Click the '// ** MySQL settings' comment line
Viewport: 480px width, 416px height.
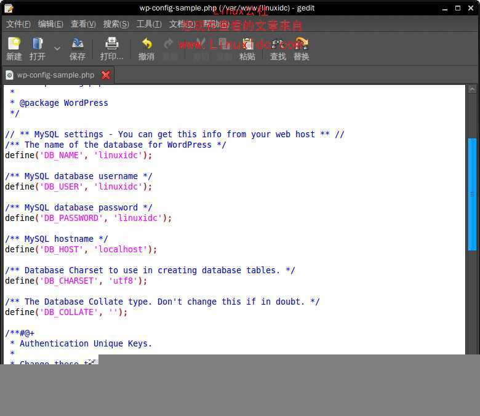(x=175, y=134)
